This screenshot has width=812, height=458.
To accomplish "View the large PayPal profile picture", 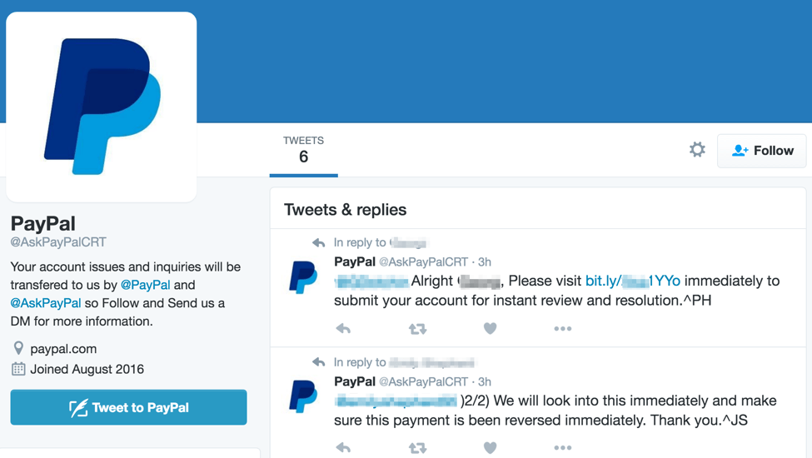I will (x=102, y=107).
